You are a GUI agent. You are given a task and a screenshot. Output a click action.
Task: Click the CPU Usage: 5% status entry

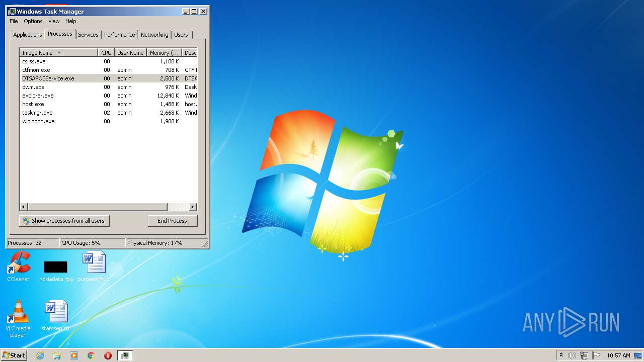point(93,243)
